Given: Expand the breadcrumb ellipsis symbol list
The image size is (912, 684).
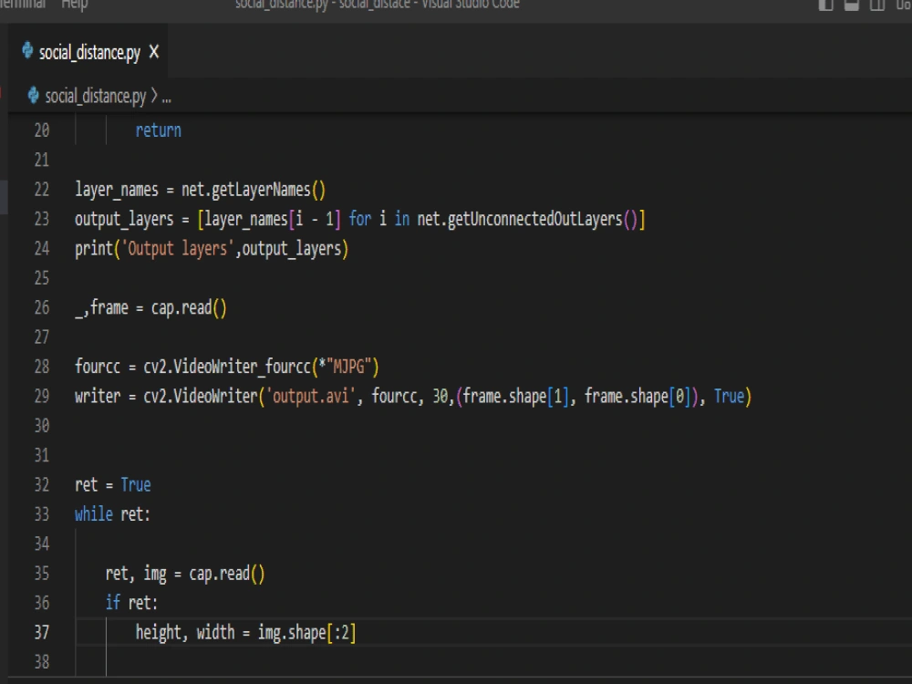Looking at the screenshot, I should click(x=166, y=98).
